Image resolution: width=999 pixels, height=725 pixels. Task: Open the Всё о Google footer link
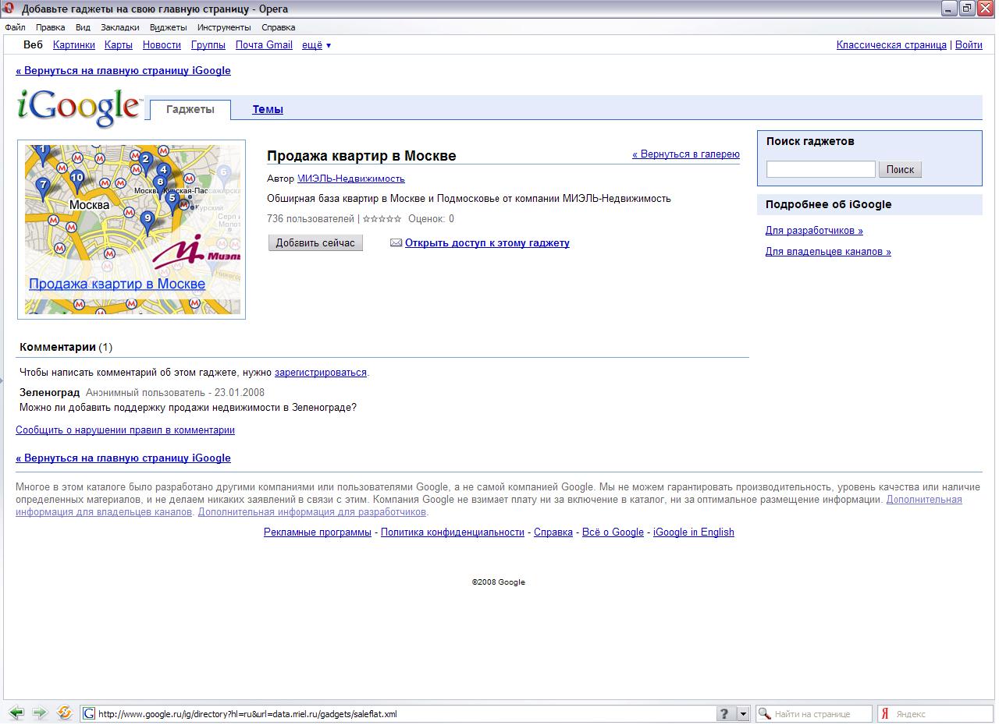(613, 532)
